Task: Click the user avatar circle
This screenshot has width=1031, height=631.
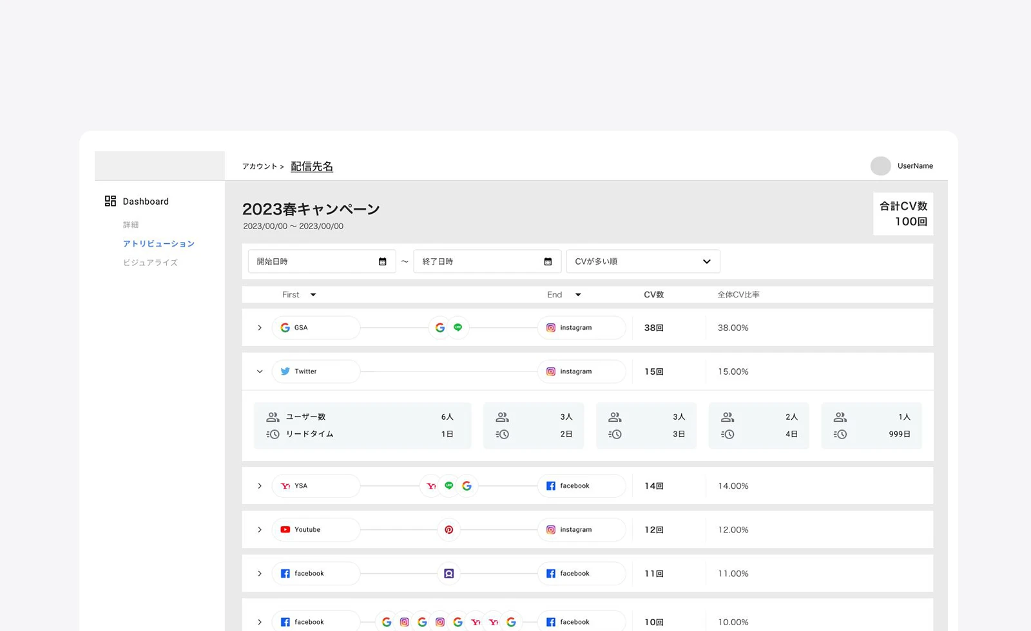Action: tap(881, 165)
